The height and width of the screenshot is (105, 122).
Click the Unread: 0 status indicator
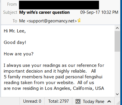pyautogui.click(x=32, y=101)
